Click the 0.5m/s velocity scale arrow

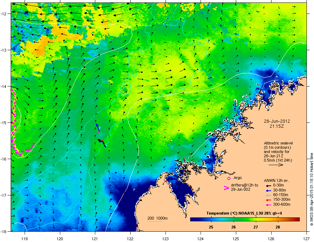[x=276, y=165]
